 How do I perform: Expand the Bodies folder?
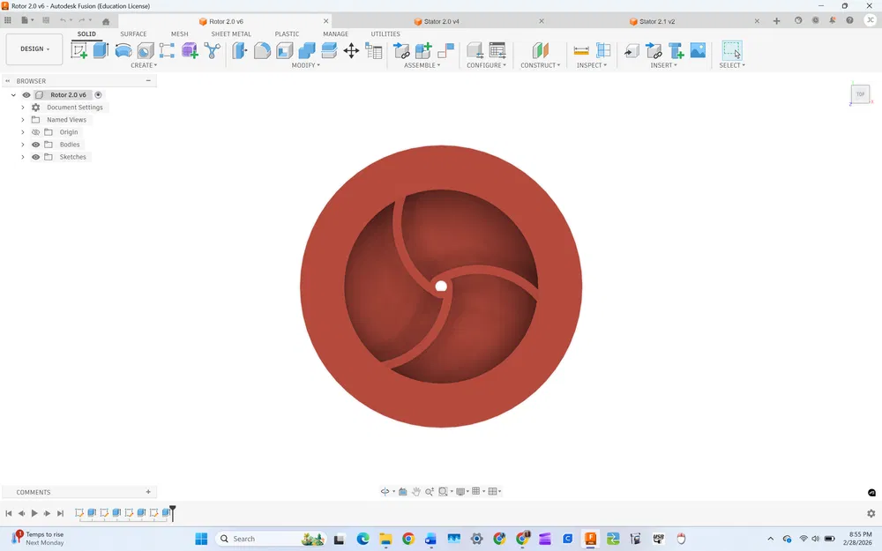click(x=23, y=145)
